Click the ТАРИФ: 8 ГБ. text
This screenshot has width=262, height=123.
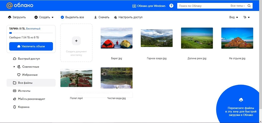tap(17, 29)
